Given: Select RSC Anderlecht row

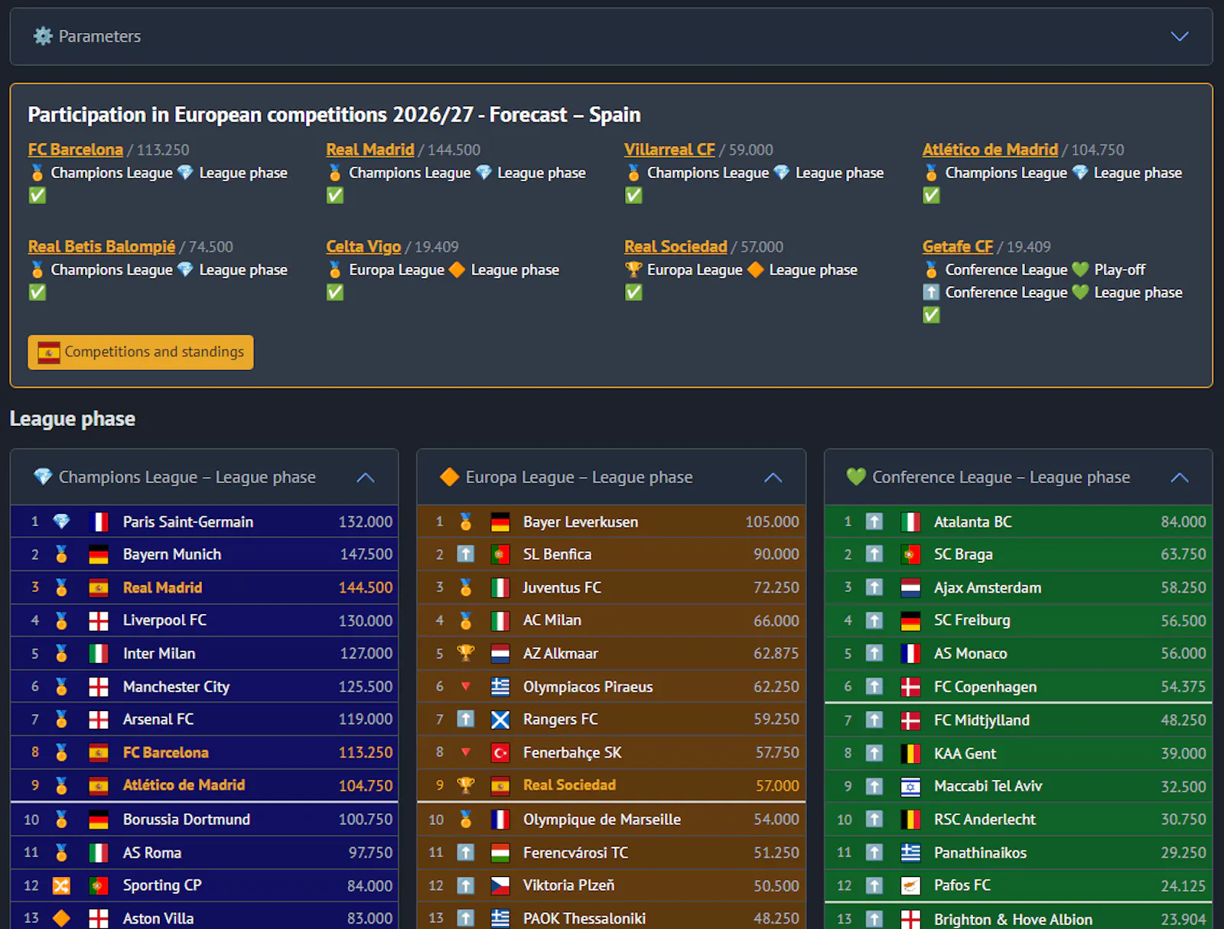Looking at the screenshot, I should 1018,820.
